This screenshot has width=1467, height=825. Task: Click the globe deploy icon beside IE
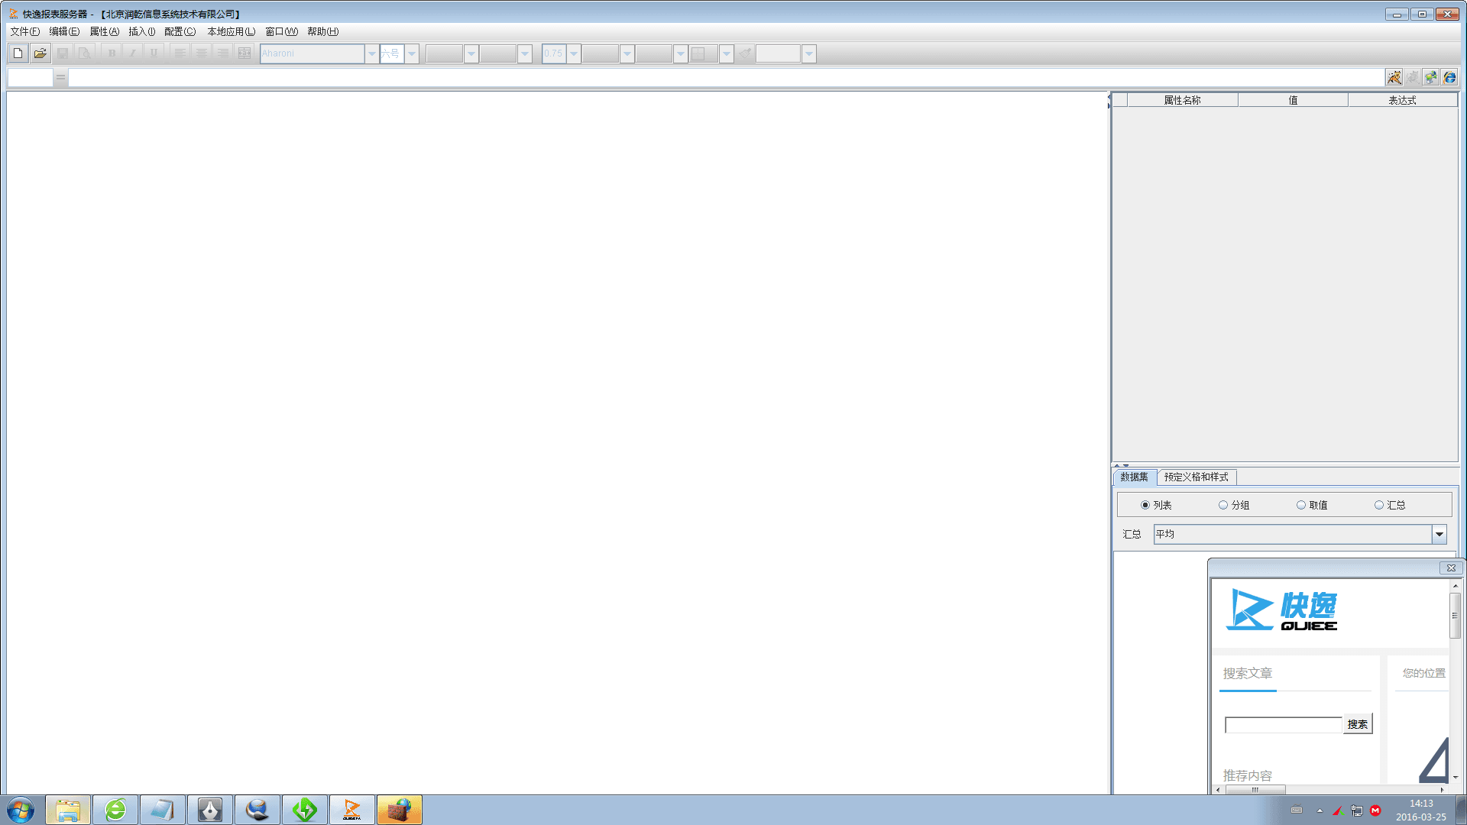click(1431, 77)
